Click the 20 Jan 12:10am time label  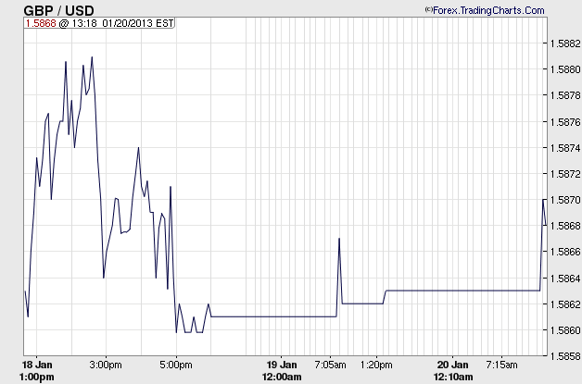click(x=453, y=371)
